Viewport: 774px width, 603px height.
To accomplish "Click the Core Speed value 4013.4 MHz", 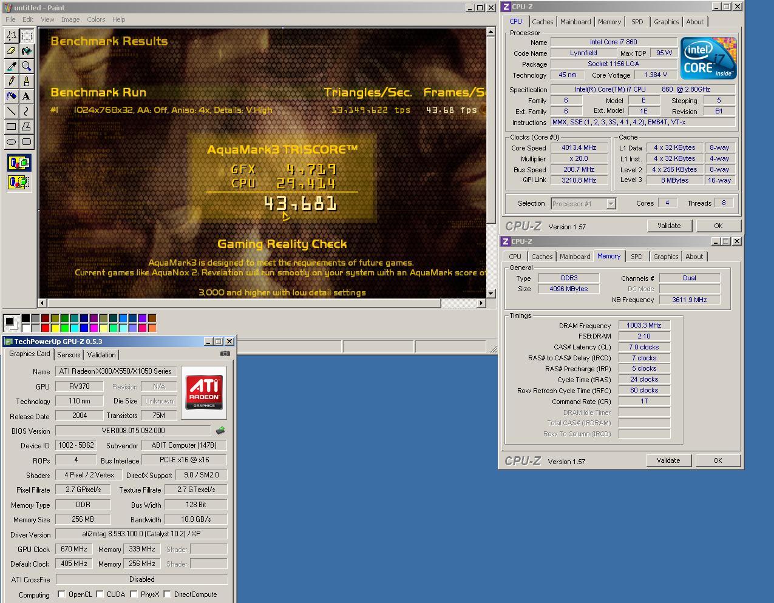I will (579, 147).
